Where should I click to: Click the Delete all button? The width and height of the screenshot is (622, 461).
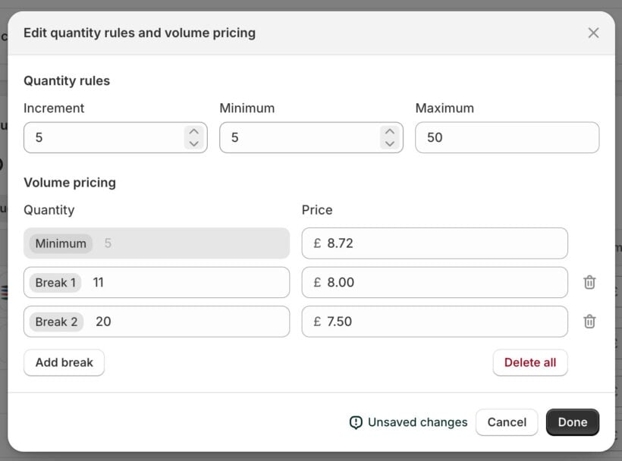[530, 362]
